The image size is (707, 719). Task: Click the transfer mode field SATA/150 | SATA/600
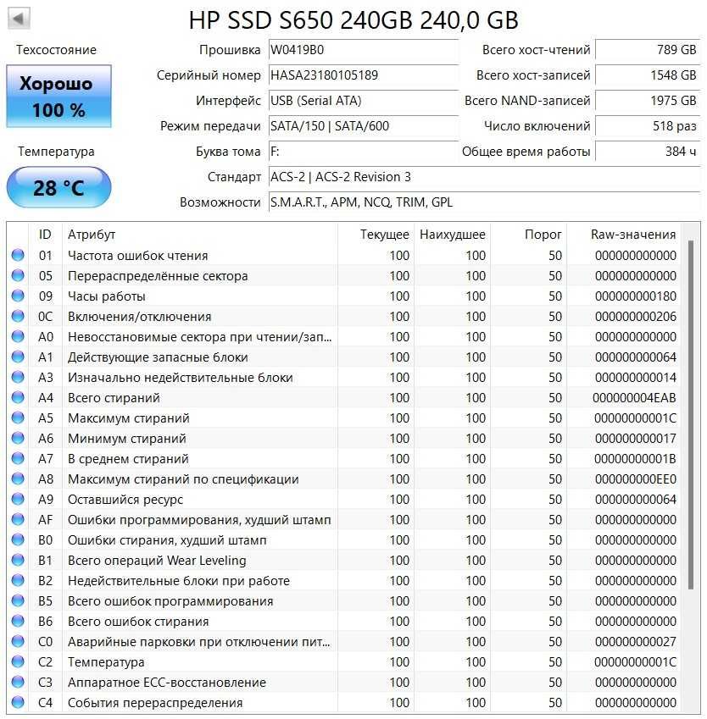click(363, 126)
